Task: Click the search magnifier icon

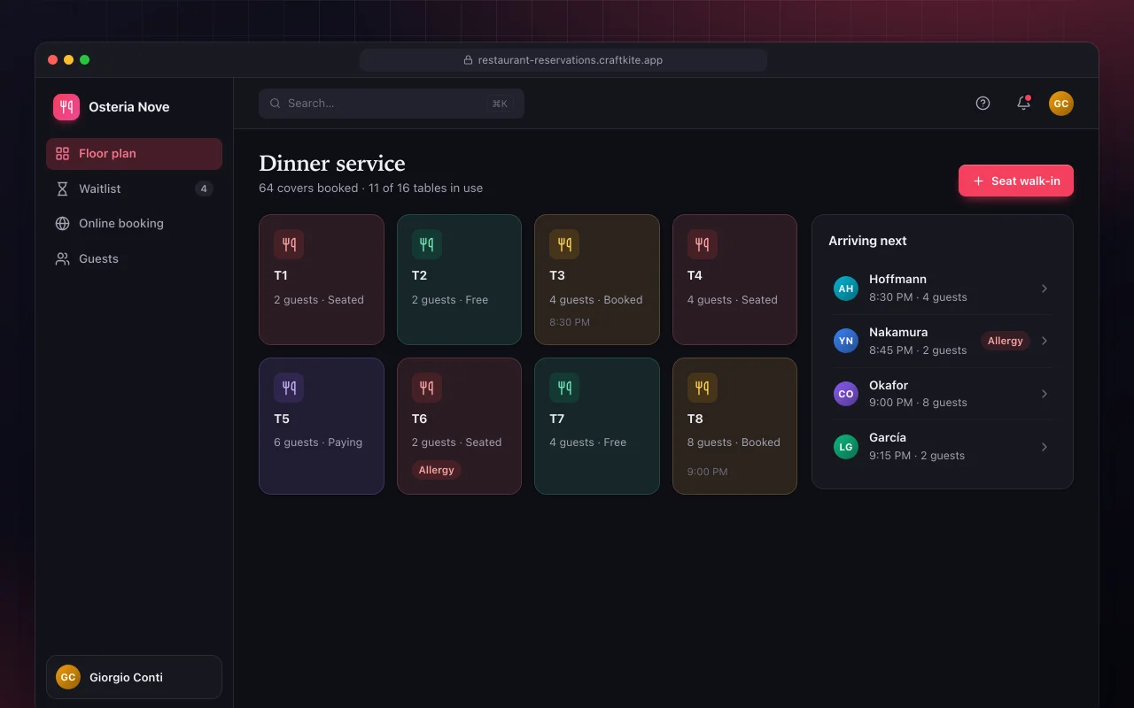Action: click(276, 104)
